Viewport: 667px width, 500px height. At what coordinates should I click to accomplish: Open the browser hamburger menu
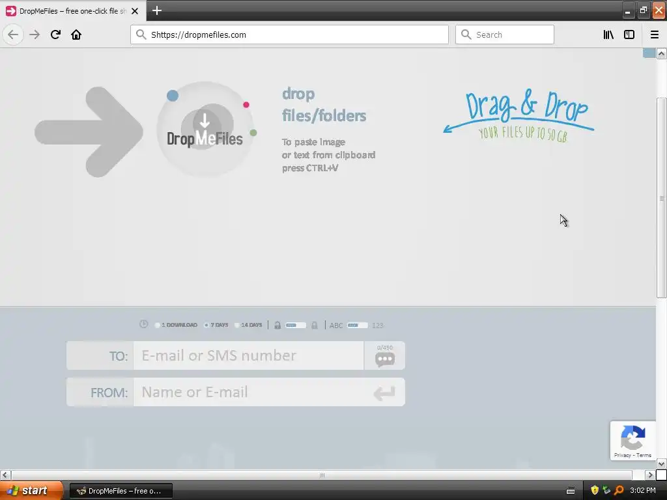(655, 35)
